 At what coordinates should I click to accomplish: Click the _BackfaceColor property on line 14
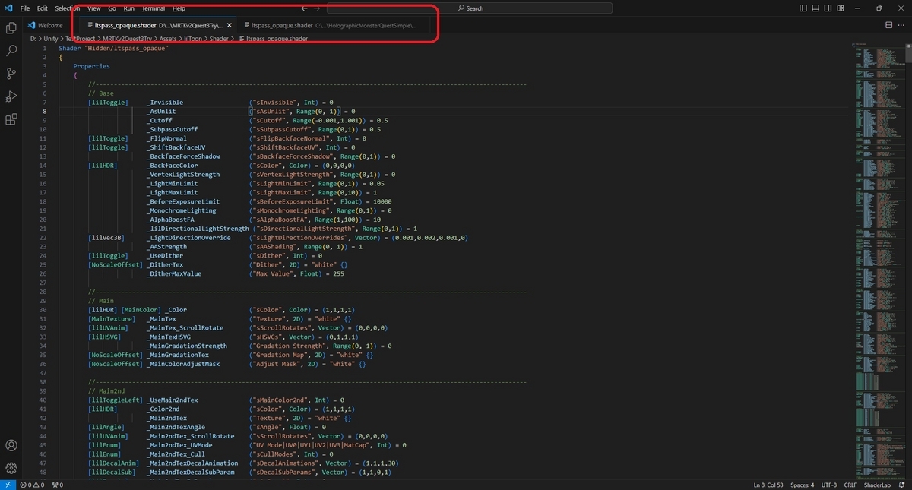(x=173, y=165)
